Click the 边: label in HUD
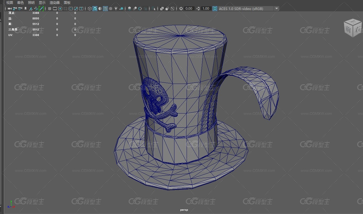 (x=11, y=18)
